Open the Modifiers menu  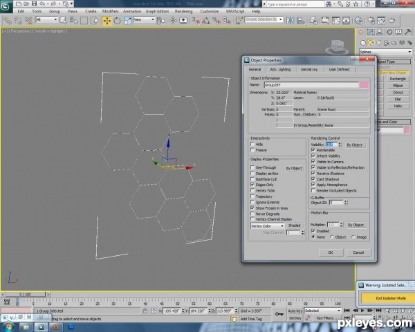[111, 11]
